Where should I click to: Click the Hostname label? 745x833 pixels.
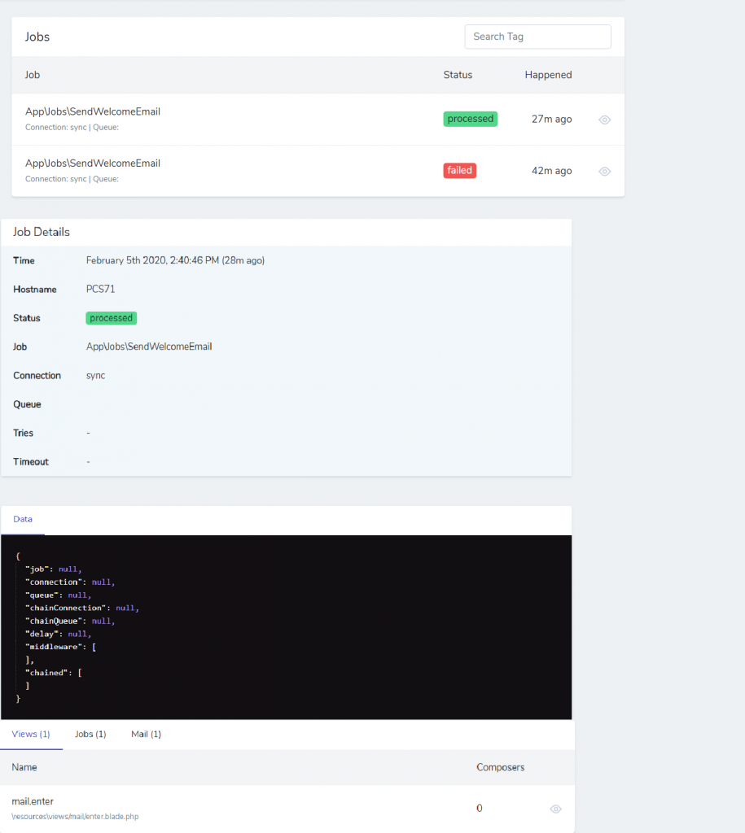pos(34,290)
